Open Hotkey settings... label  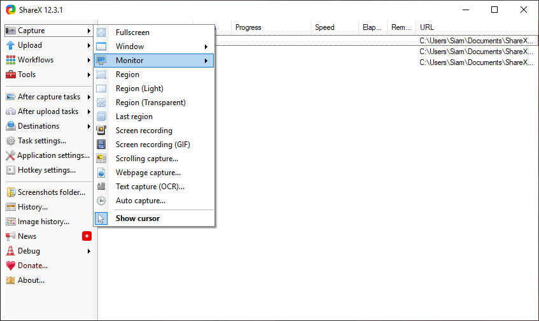pos(46,170)
